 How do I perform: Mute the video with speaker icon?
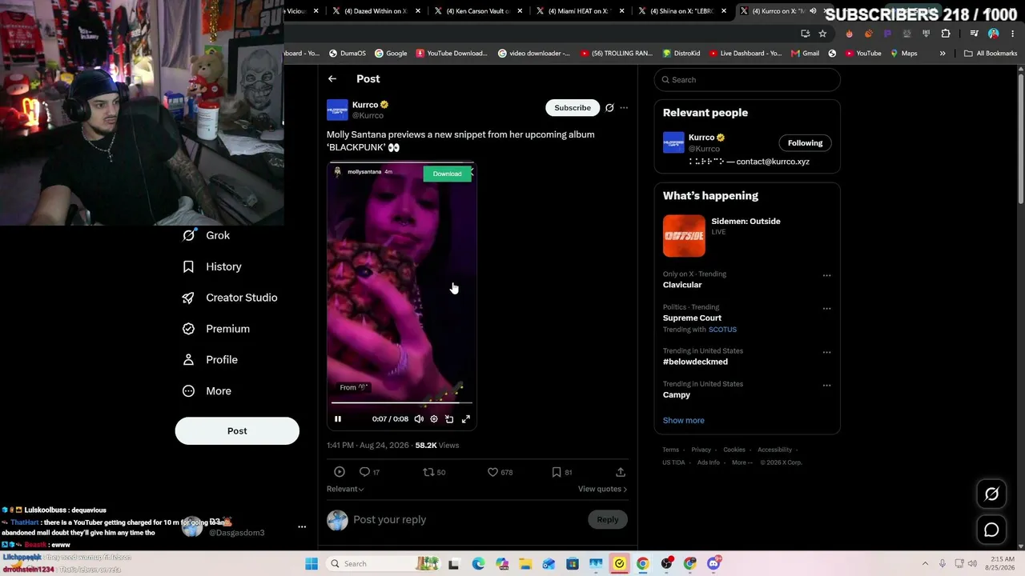click(419, 419)
